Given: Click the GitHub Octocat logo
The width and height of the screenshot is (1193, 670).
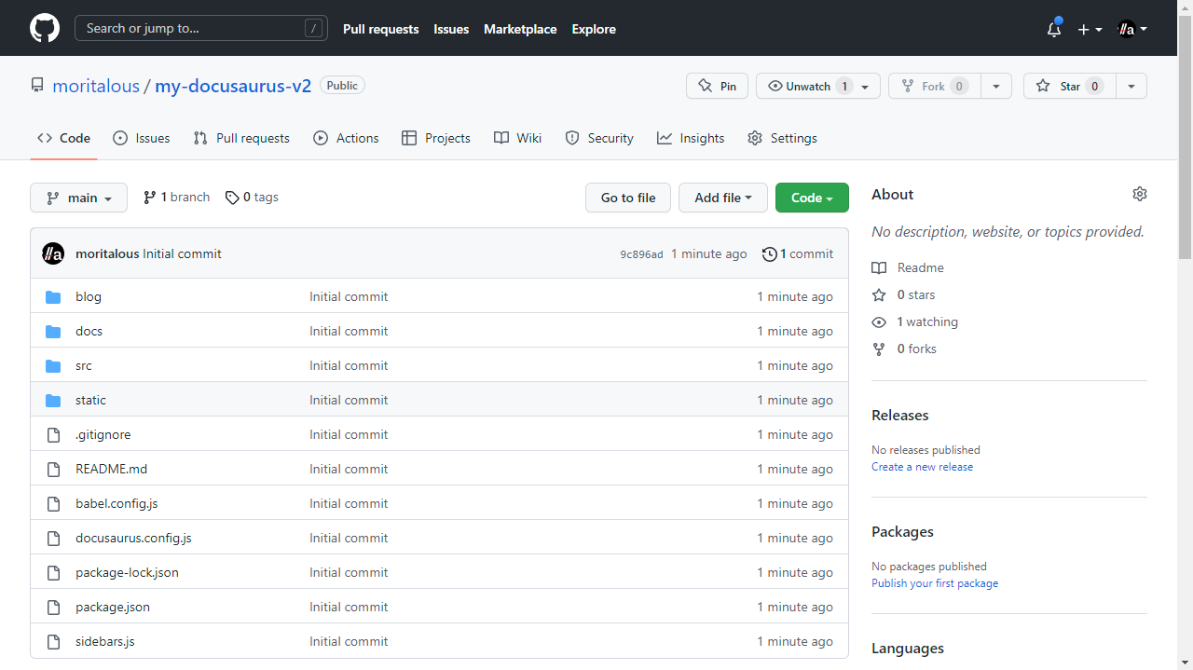Looking at the screenshot, I should pyautogui.click(x=45, y=28).
